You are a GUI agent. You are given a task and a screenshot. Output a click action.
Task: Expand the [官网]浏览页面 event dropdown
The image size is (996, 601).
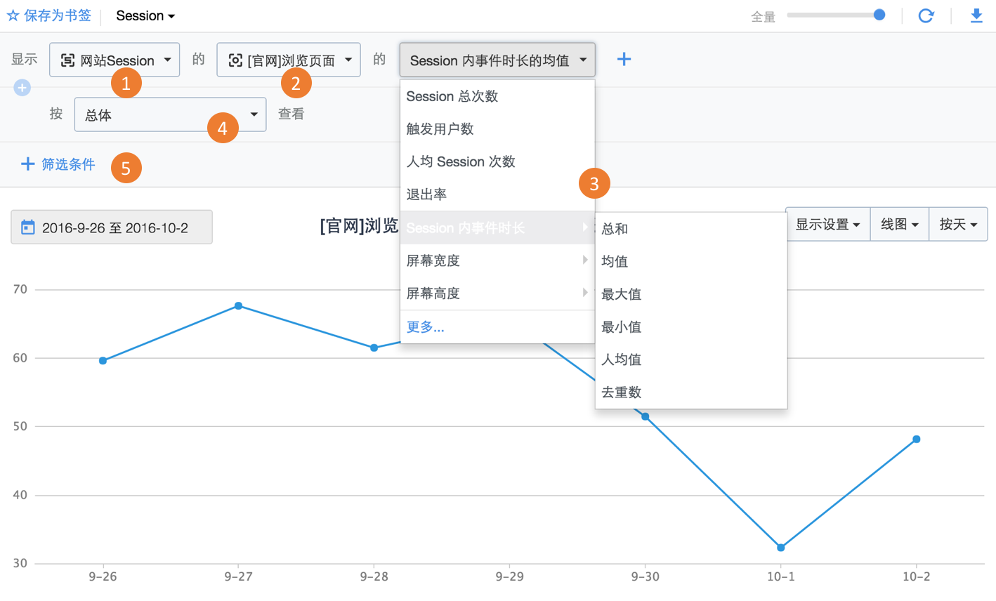coord(289,60)
